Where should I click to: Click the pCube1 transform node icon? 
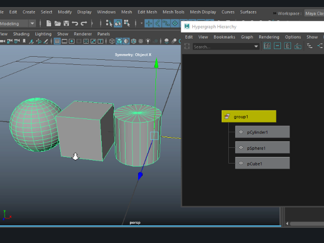tap(241, 164)
